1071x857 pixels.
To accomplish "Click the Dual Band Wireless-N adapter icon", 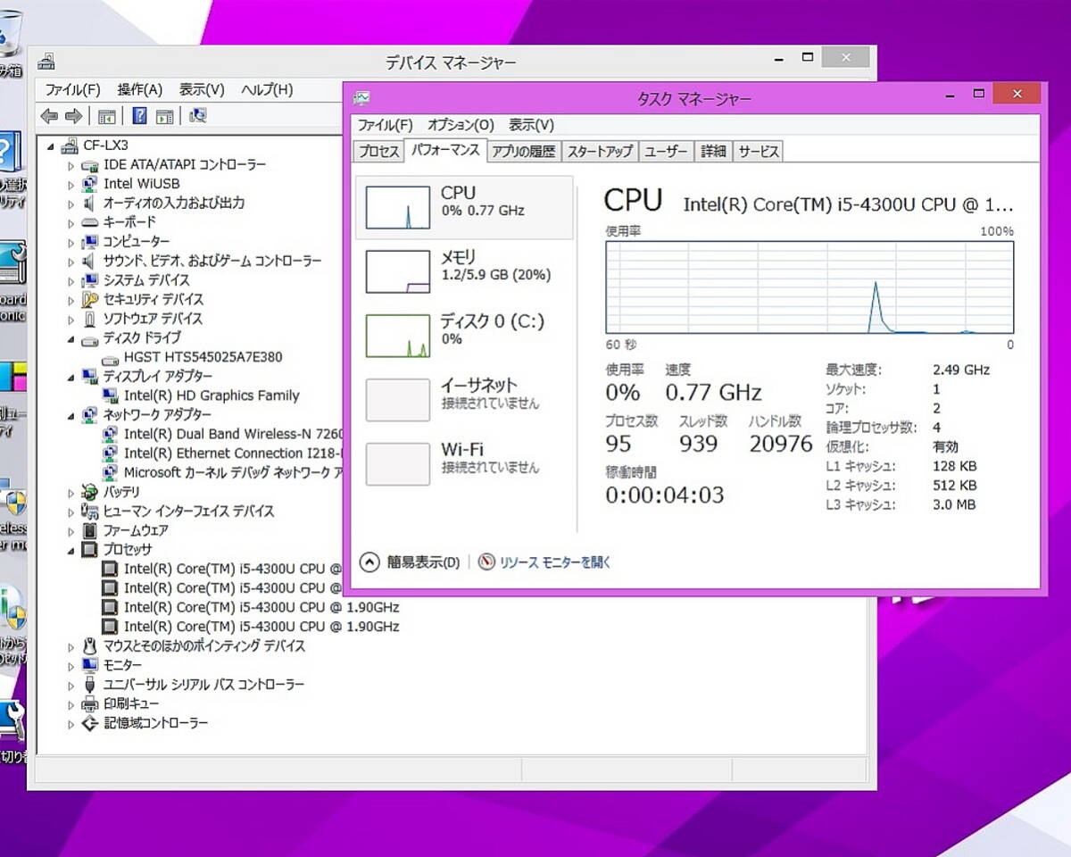I will (x=110, y=434).
